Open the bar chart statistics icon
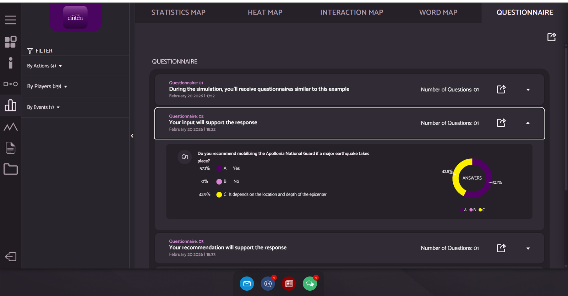The width and height of the screenshot is (568, 296). tap(10, 105)
